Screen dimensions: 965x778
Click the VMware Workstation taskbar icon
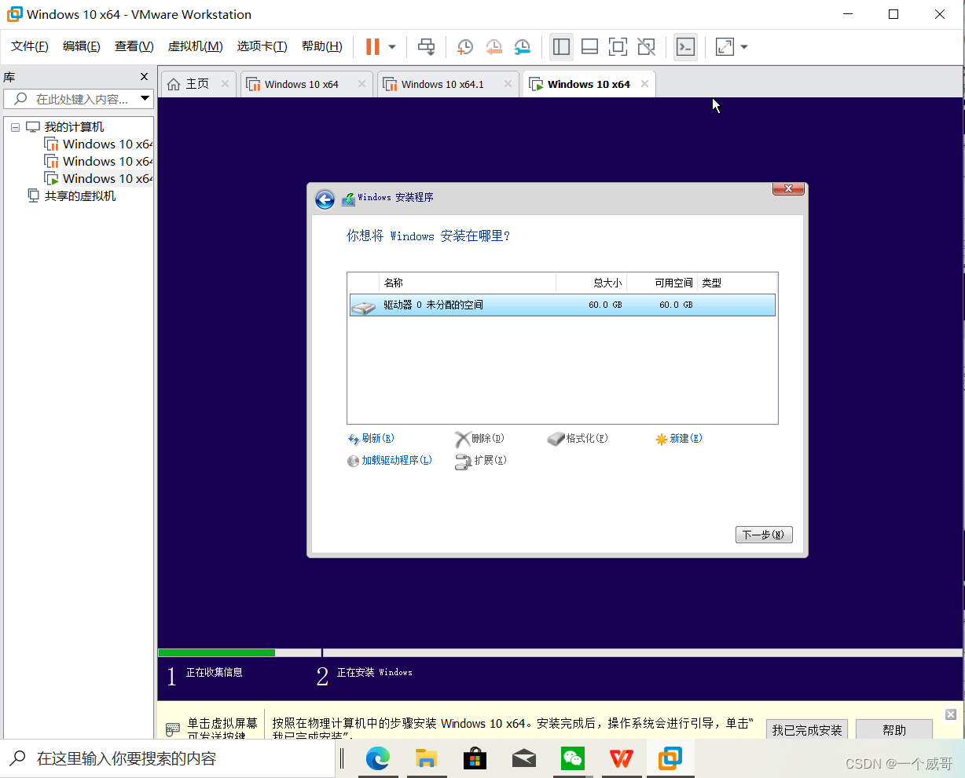point(670,758)
